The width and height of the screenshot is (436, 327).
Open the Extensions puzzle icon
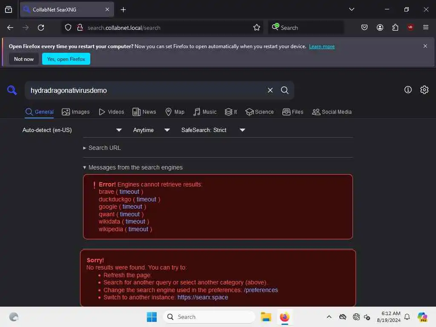[x=395, y=27]
